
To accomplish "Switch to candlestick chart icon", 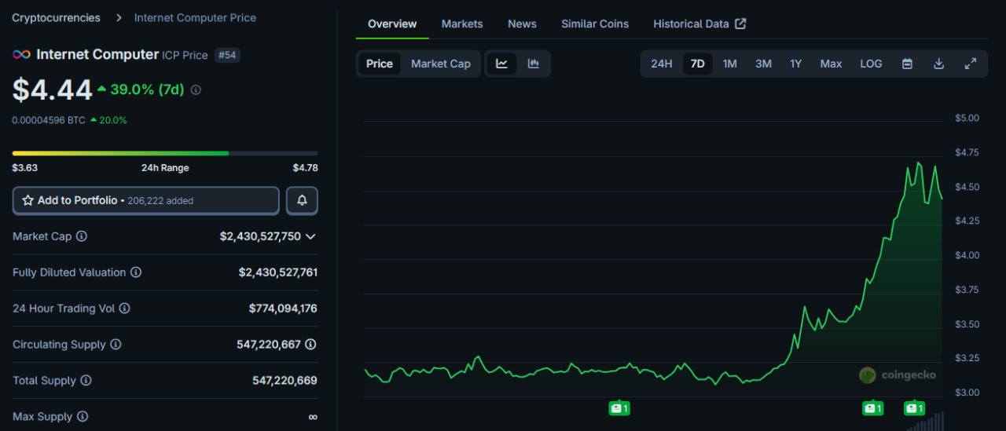I will (534, 64).
